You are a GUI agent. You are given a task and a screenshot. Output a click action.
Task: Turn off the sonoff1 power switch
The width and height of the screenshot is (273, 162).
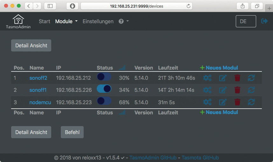tap(104, 89)
